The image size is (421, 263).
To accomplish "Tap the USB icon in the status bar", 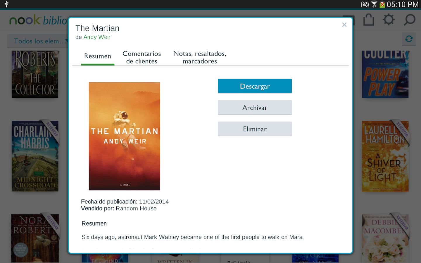I will [6, 4].
